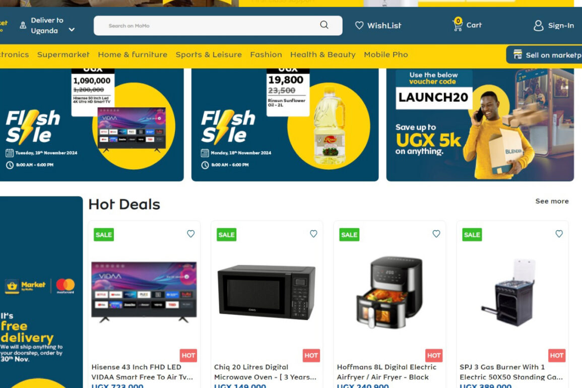Click the search magnifier icon
This screenshot has width=582, height=388.
coord(324,25)
